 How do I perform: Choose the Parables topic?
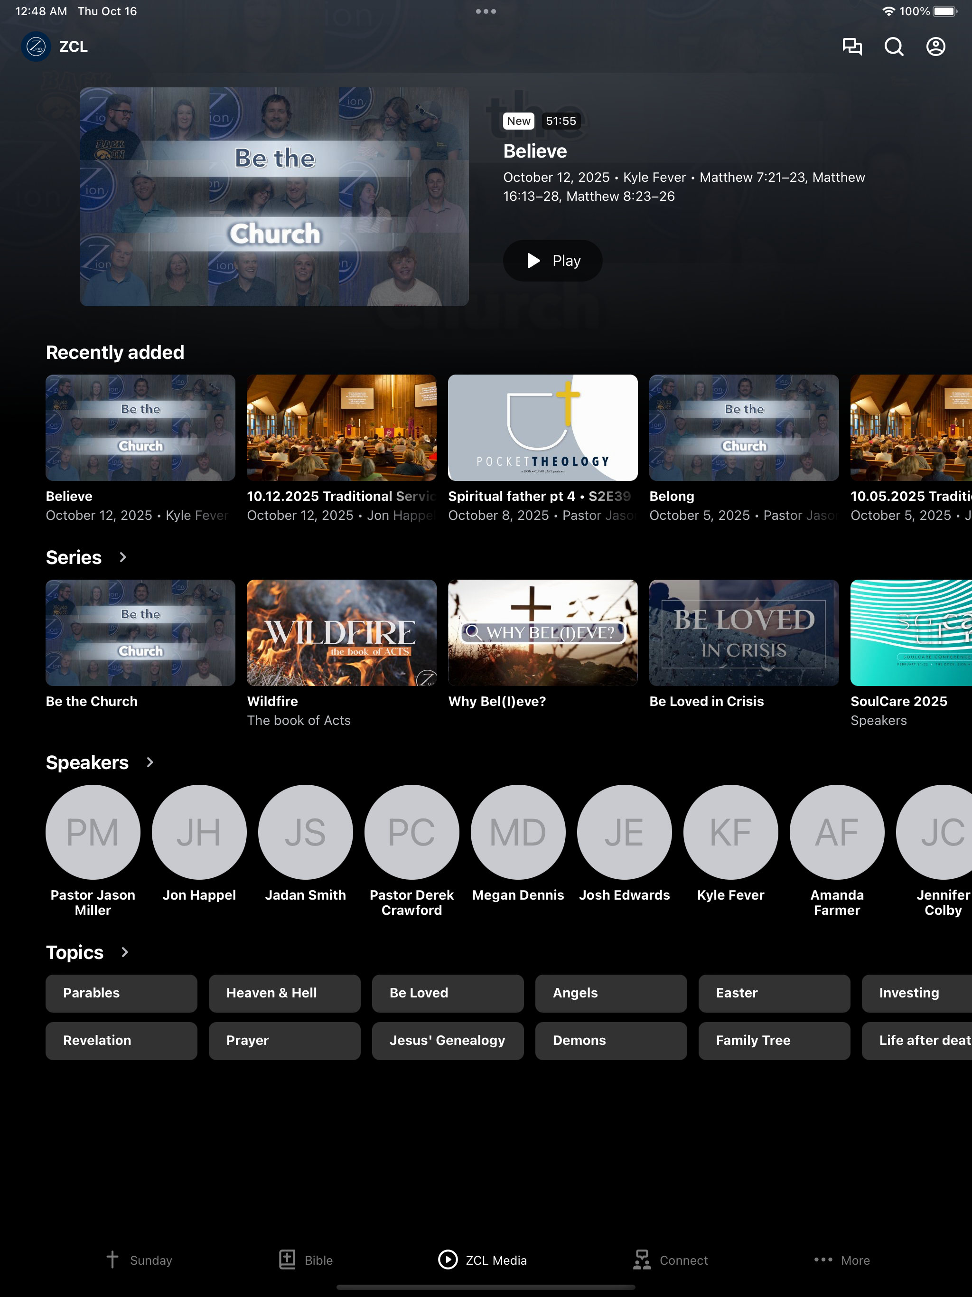click(x=121, y=993)
